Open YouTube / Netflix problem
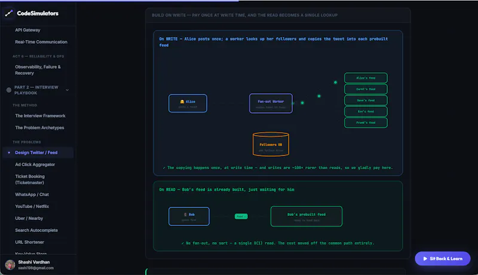 [32, 206]
